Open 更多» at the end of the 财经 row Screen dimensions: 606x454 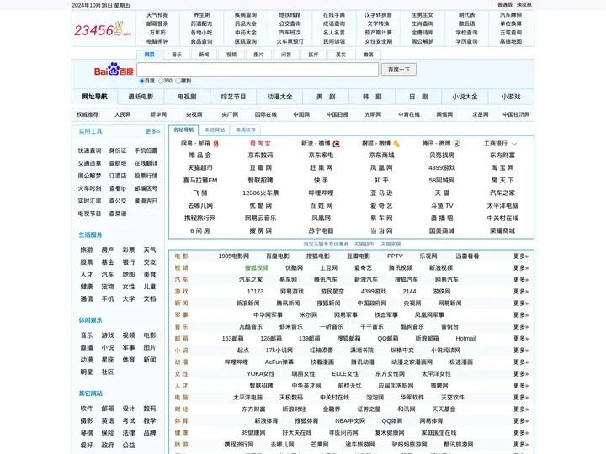click(x=521, y=409)
